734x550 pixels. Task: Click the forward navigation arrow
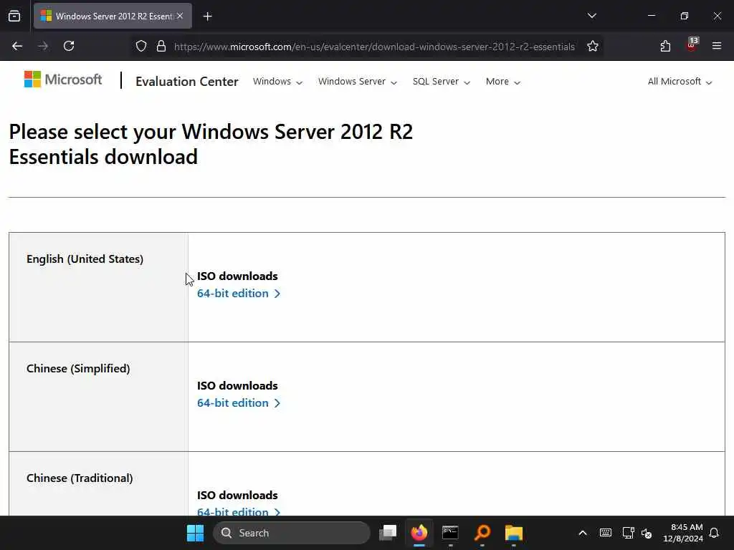pyautogui.click(x=43, y=46)
